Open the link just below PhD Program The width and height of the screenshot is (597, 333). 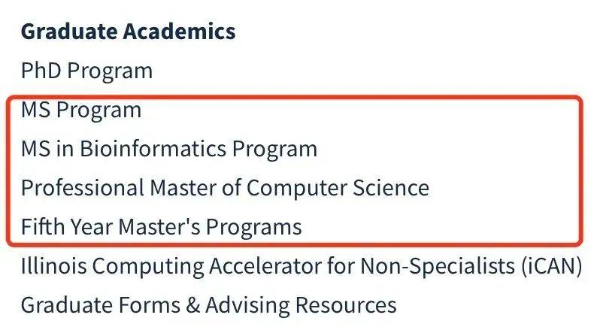click(81, 110)
